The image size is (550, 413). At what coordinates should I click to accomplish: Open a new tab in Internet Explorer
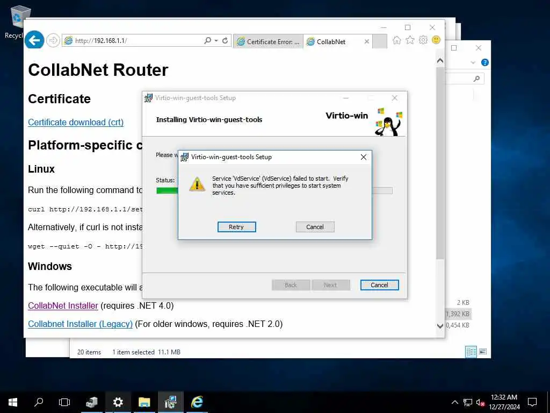380,41
